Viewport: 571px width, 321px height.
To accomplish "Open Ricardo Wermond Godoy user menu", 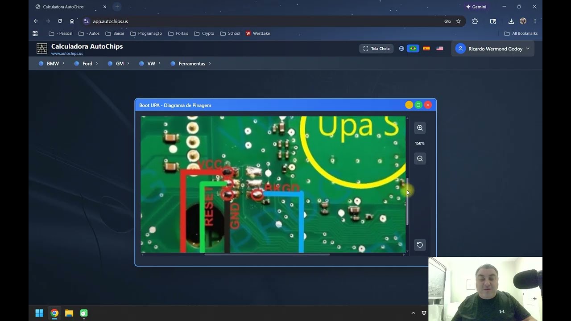I will [492, 49].
